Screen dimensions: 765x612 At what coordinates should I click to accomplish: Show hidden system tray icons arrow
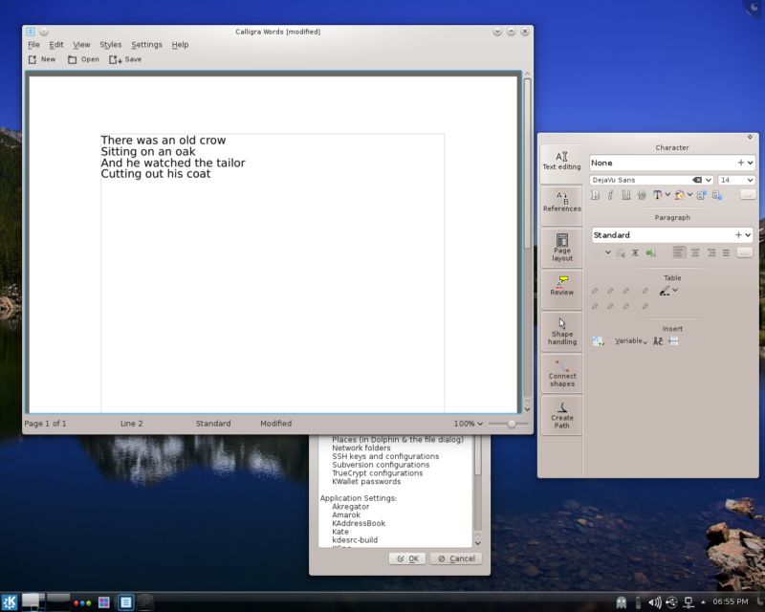click(703, 601)
